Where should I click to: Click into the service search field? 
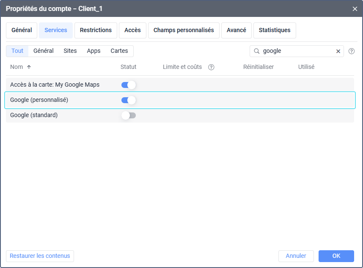[296, 51]
